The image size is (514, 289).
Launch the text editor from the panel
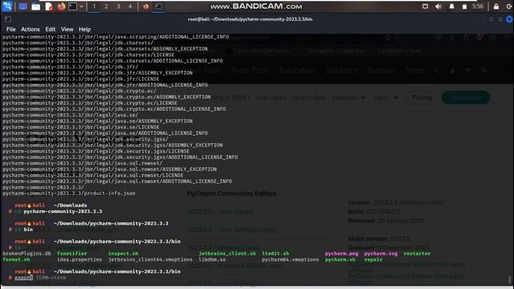click(x=49, y=6)
